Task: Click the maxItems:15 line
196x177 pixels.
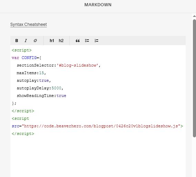Action: click(x=31, y=73)
